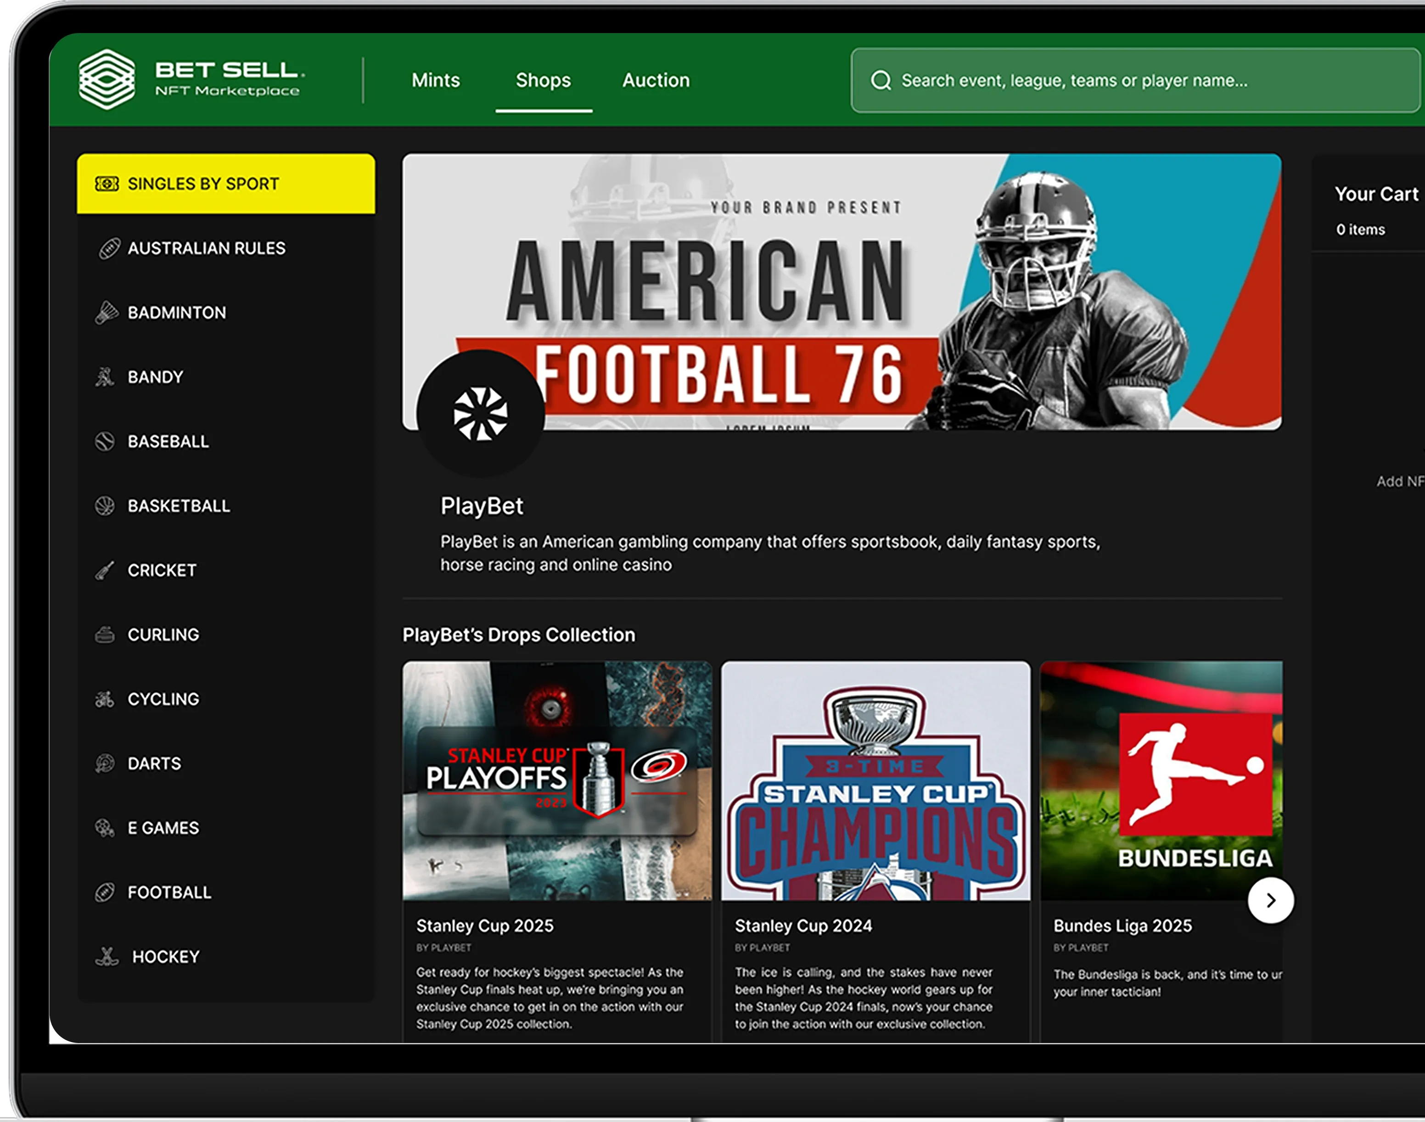Click BY PLAYBET under Bundes Liga 2025
The image size is (1425, 1122).
(x=1081, y=948)
